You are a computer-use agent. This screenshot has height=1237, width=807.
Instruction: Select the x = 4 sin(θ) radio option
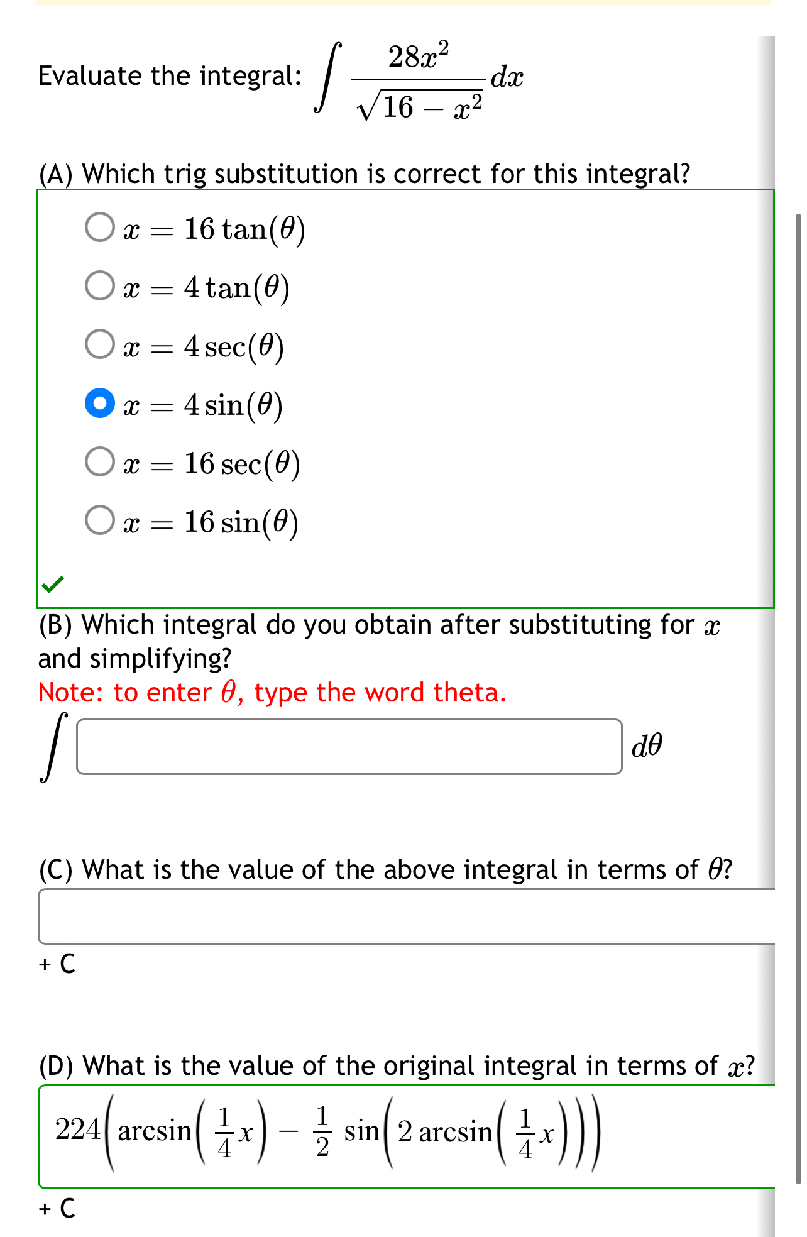(x=101, y=404)
